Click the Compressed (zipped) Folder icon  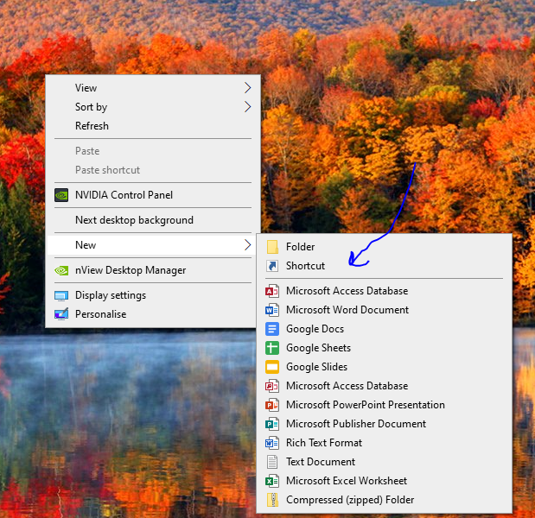(x=272, y=500)
